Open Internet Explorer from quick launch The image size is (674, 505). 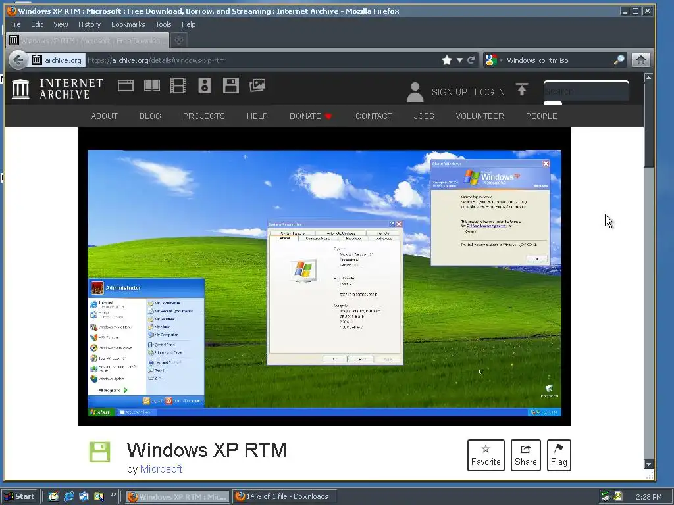pyautogui.click(x=68, y=496)
